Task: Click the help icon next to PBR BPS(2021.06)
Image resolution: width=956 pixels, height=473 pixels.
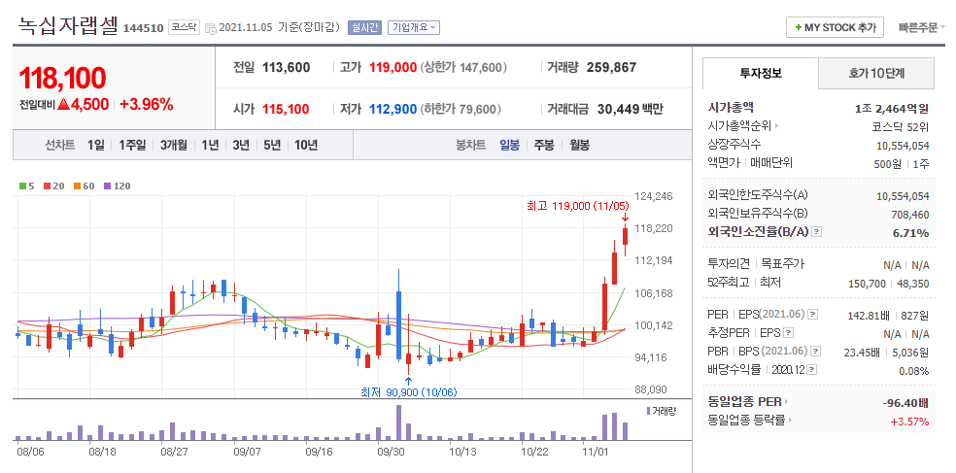Action: click(816, 352)
